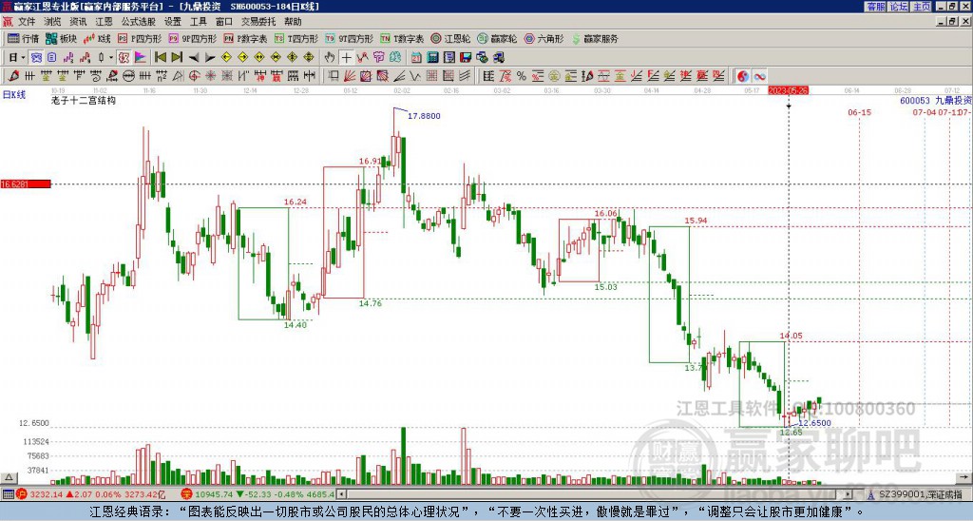Open the P数字表 number table
The image size is (973, 521).
(x=245, y=38)
